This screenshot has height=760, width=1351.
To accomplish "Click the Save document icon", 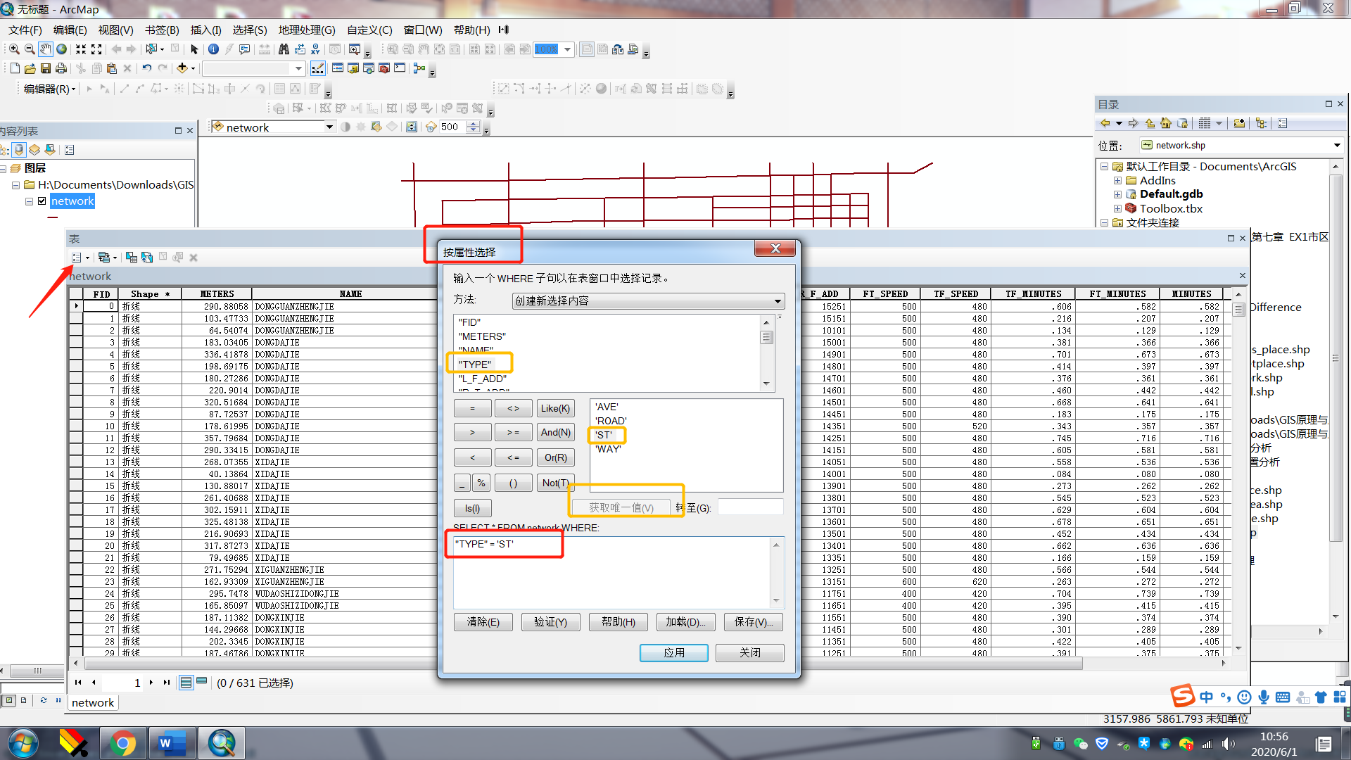I will [x=46, y=68].
